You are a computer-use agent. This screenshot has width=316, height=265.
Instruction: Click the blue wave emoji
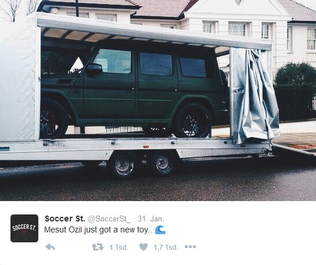[160, 230]
